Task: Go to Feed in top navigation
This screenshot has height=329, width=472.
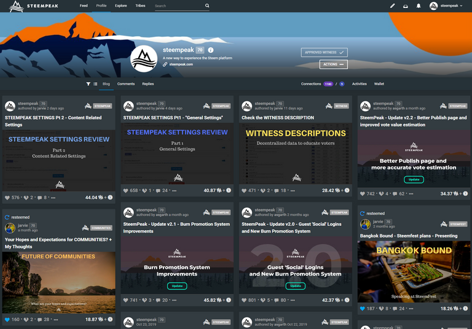Action: coord(84,6)
